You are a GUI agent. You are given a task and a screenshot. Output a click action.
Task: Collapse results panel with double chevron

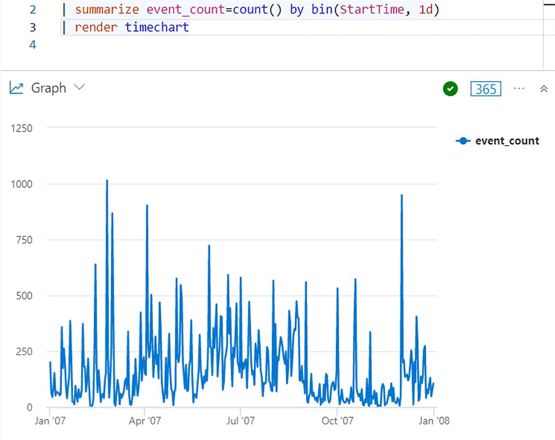pyautogui.click(x=544, y=89)
